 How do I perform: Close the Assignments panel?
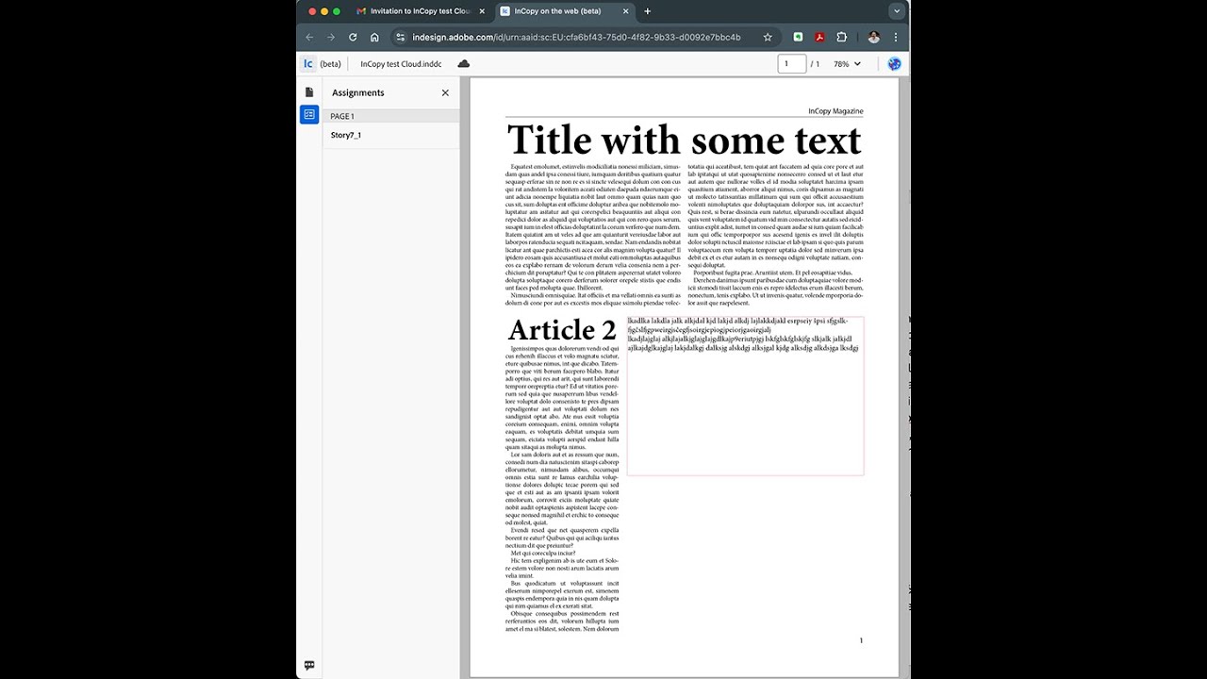tap(445, 92)
